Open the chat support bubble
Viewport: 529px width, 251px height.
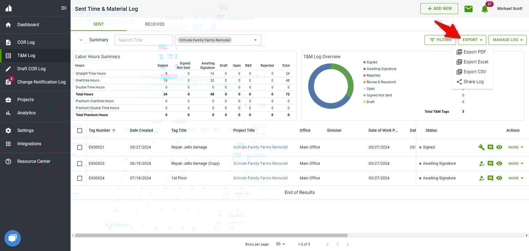(x=13, y=238)
